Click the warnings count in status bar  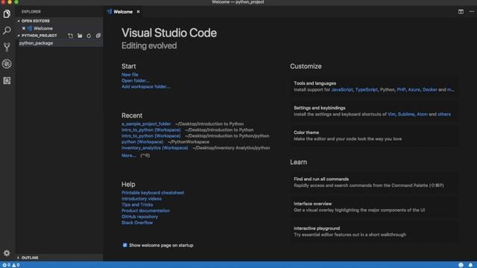16,265
